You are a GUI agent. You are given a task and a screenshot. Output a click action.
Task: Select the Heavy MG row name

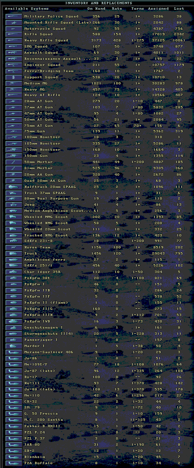pyautogui.click(x=35, y=89)
